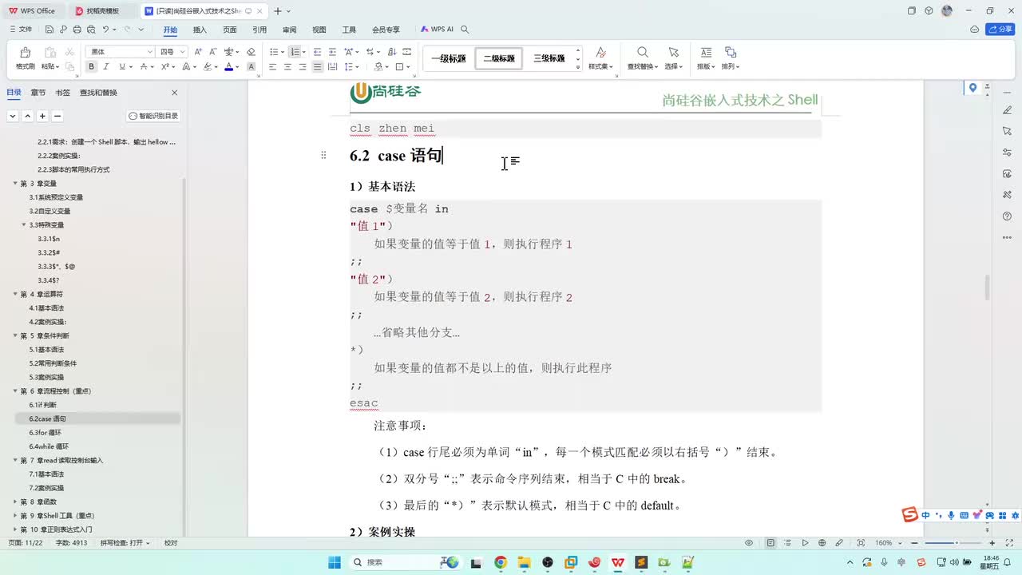The width and height of the screenshot is (1022, 575).
Task: Click the Select (选择) cursor tool
Action: pos(673,57)
